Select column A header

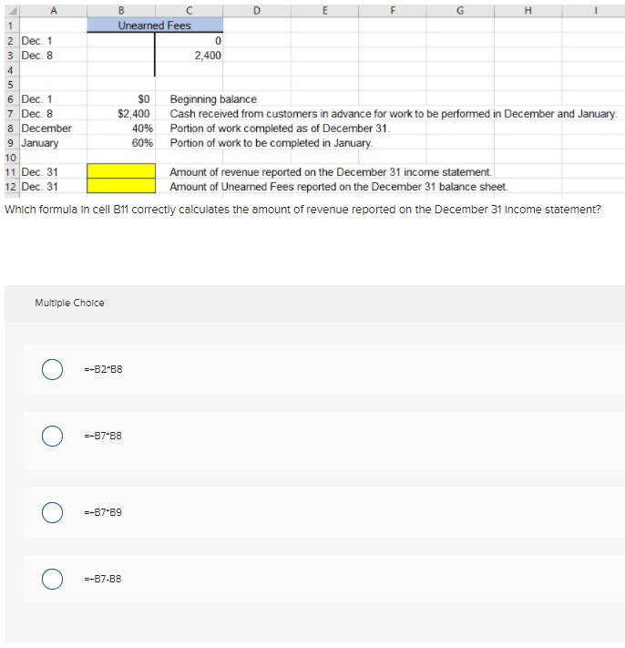point(53,10)
